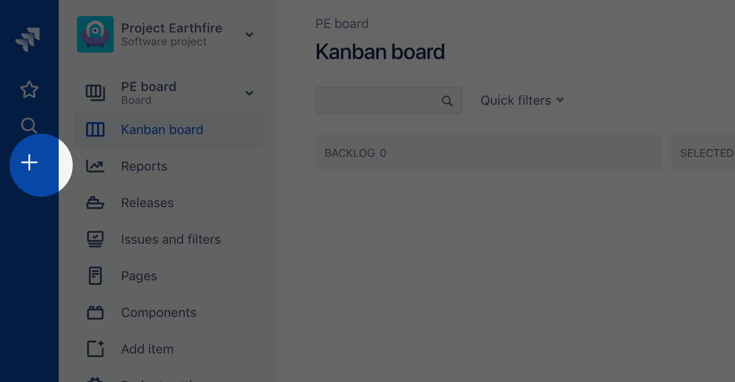Expand the PE board switcher chevron
The image size is (735, 382).
pyautogui.click(x=249, y=93)
